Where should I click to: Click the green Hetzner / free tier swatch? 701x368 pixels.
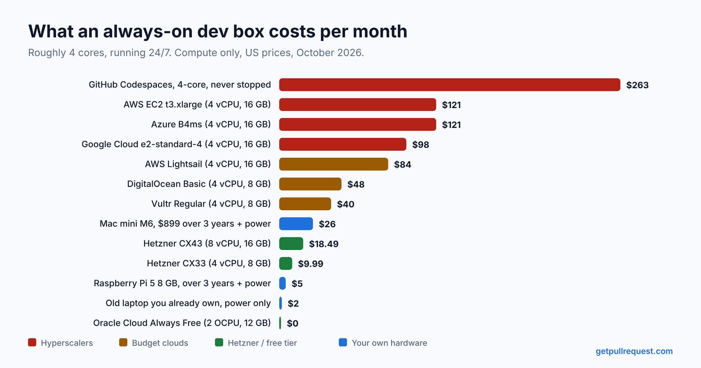pos(219,343)
